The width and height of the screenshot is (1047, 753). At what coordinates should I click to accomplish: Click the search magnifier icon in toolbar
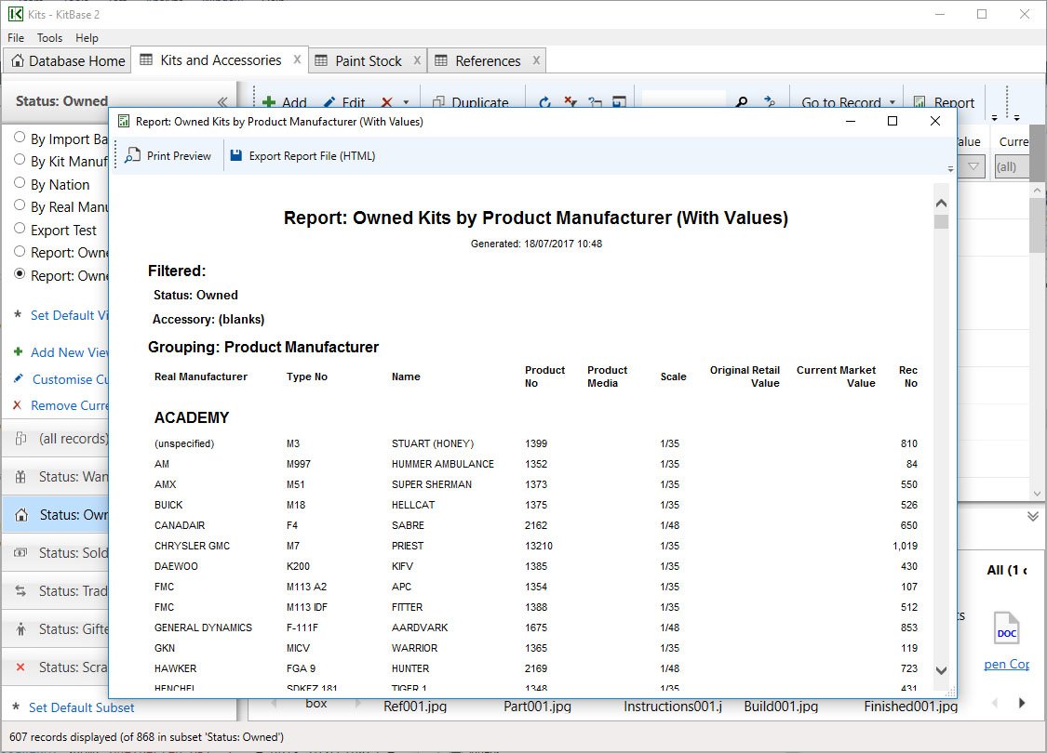742,102
